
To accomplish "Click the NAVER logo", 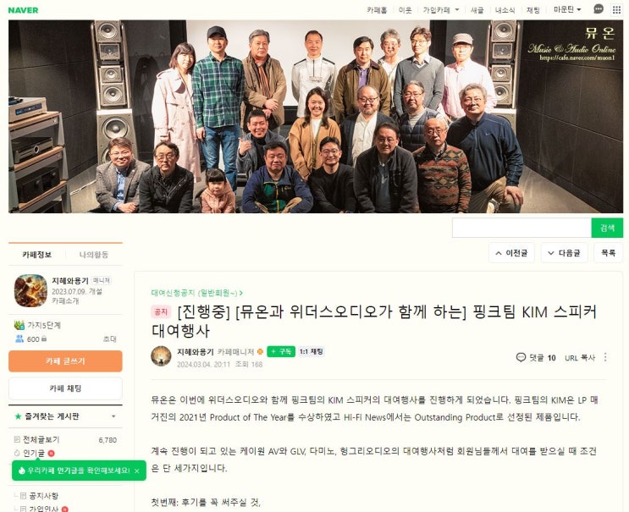I will pyautogui.click(x=23, y=10).
